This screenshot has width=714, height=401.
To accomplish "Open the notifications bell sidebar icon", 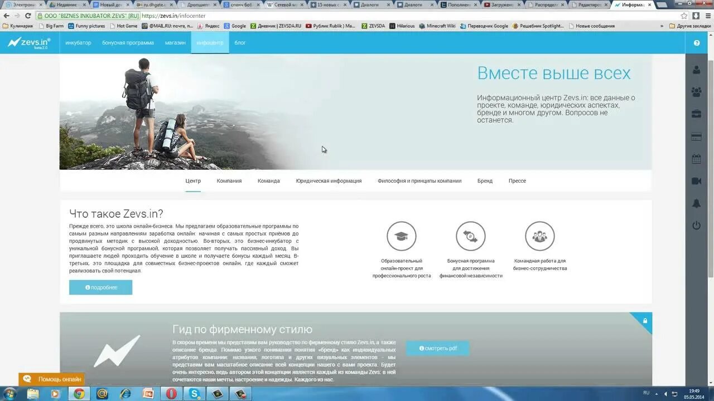I will pyautogui.click(x=697, y=203).
